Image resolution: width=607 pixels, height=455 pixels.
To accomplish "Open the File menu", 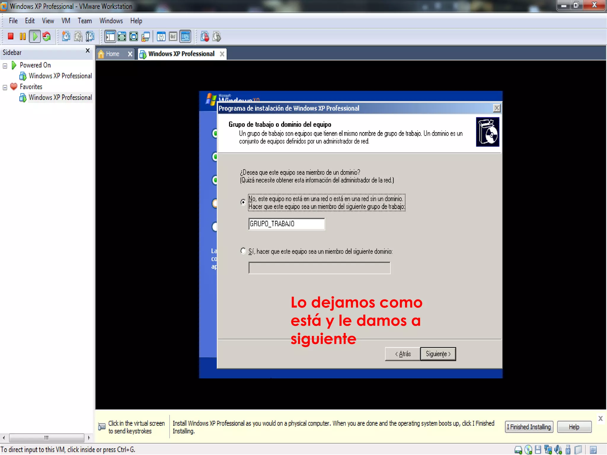I will (x=13, y=21).
